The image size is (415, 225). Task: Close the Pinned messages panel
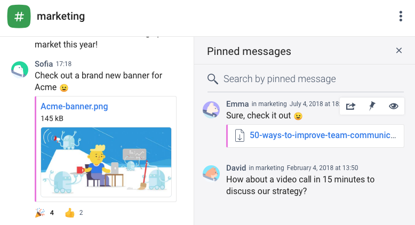click(x=398, y=51)
